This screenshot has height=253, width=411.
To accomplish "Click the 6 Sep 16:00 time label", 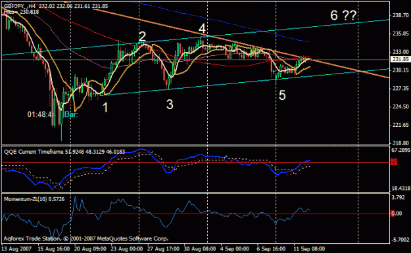I will (x=271, y=249).
